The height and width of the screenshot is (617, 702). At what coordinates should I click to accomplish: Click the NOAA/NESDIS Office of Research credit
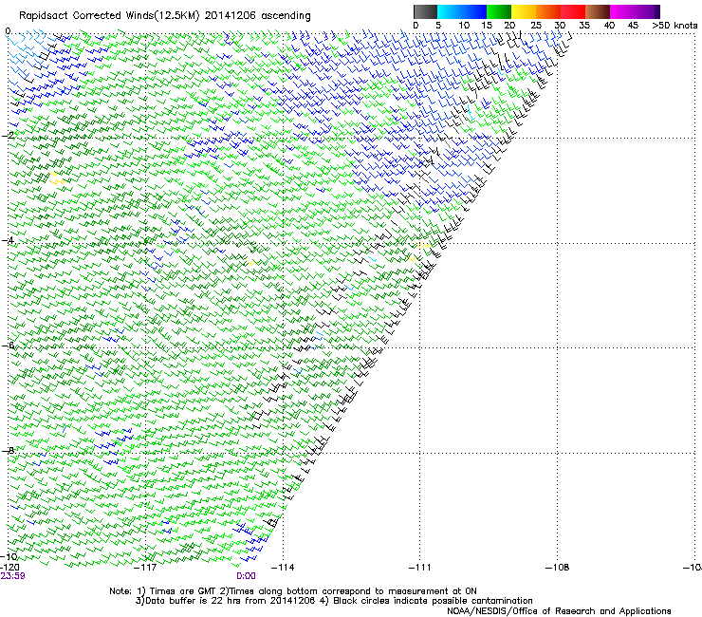click(x=559, y=611)
